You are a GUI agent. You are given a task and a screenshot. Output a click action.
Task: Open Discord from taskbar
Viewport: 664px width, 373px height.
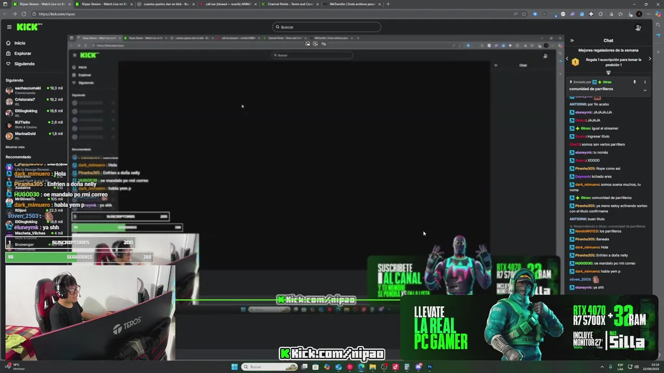[418, 367]
